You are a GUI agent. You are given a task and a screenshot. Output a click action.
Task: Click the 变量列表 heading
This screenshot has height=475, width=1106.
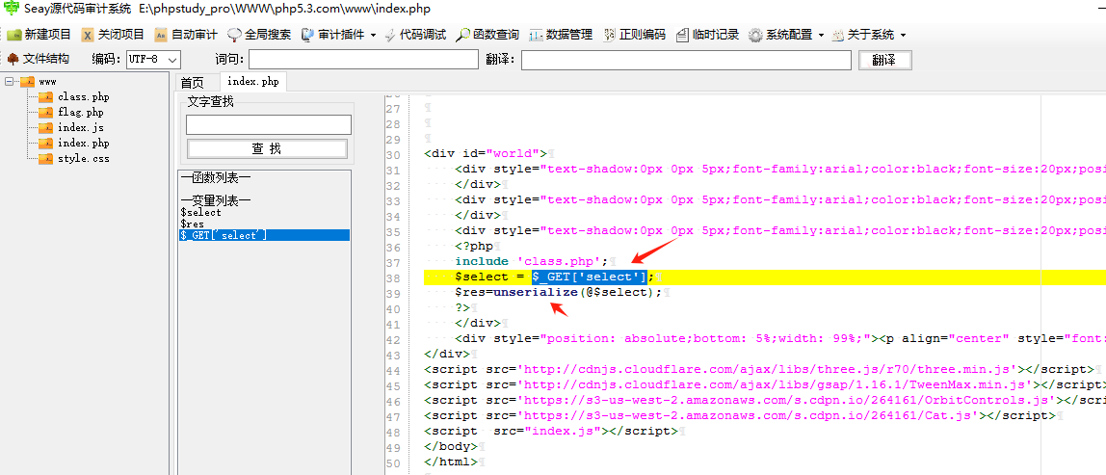pos(215,200)
